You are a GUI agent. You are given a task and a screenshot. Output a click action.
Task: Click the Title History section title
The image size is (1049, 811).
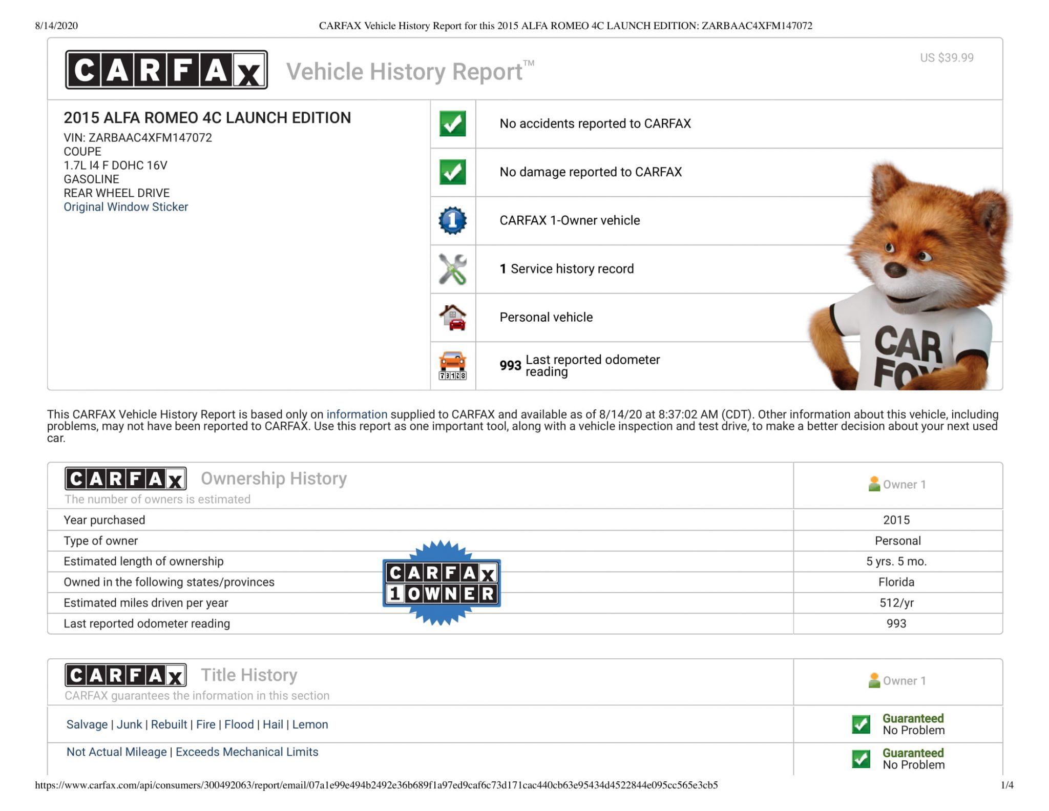[249, 675]
